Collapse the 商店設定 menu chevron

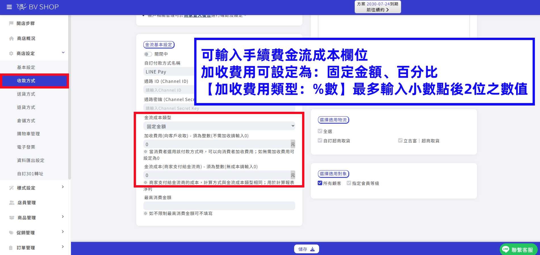coord(63,53)
